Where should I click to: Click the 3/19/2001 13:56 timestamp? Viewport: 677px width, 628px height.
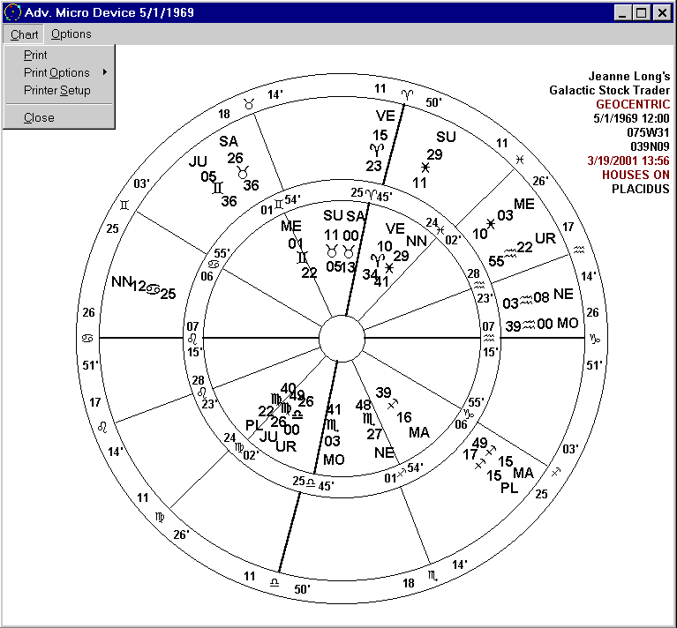click(x=628, y=161)
